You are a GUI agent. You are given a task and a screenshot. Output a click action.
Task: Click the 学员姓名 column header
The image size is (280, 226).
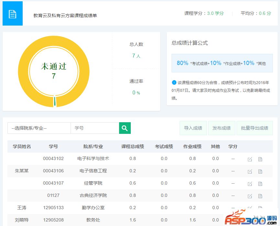coord(22,146)
